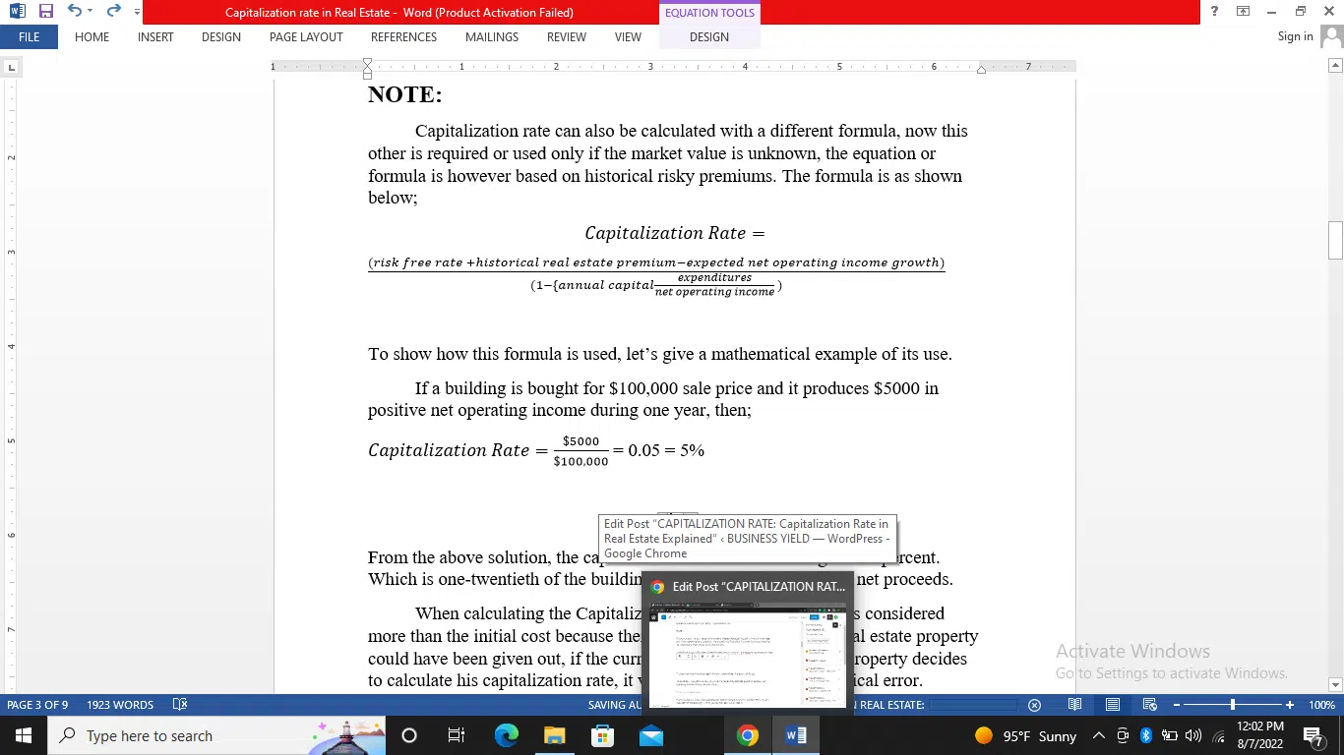Click the tab stop selector at ruler corner

(11, 68)
